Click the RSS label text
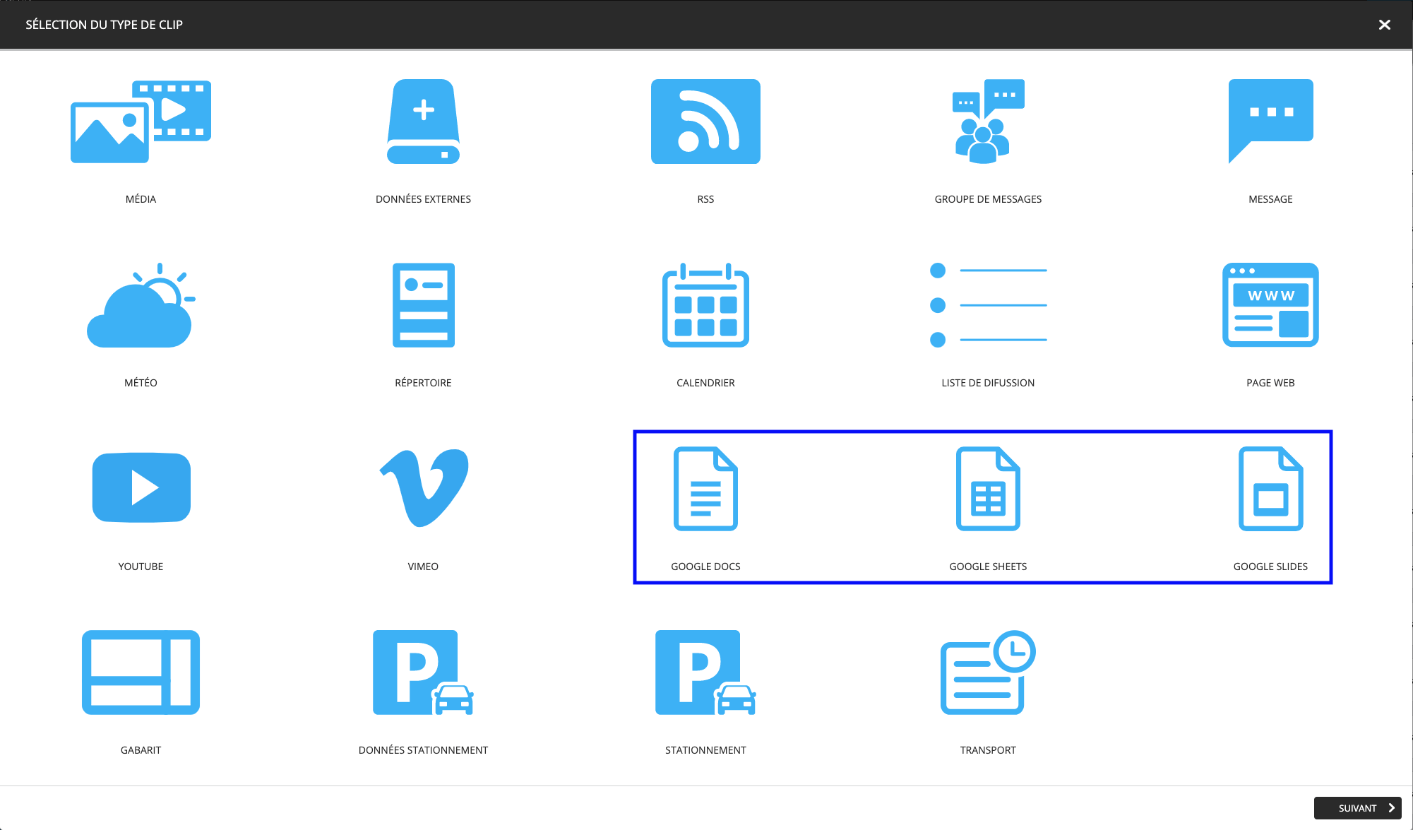 pyautogui.click(x=705, y=199)
